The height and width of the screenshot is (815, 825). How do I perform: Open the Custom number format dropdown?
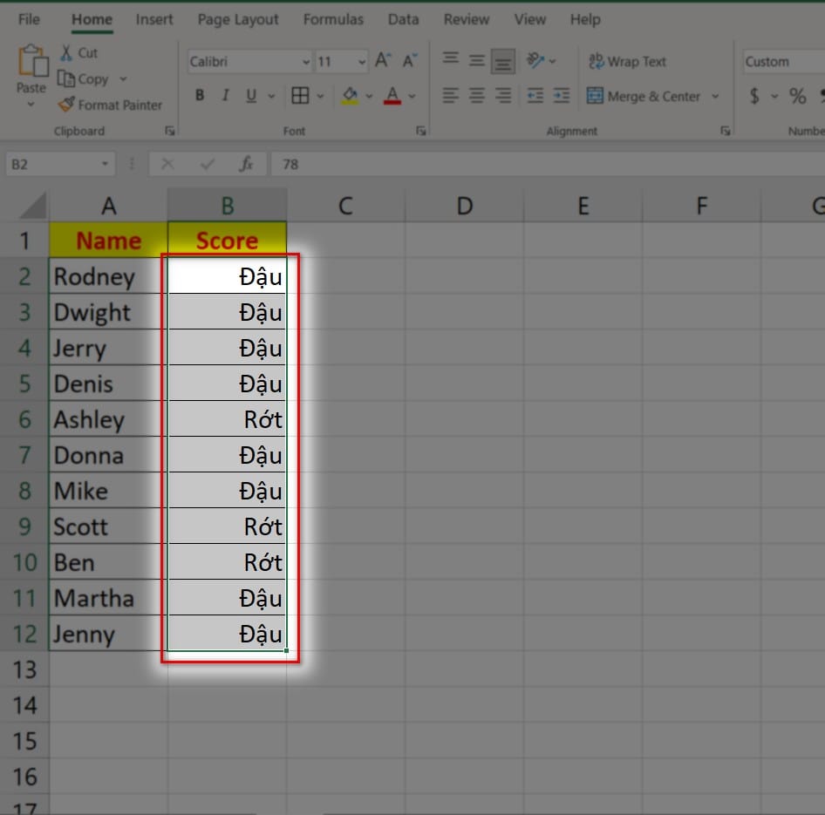781,62
